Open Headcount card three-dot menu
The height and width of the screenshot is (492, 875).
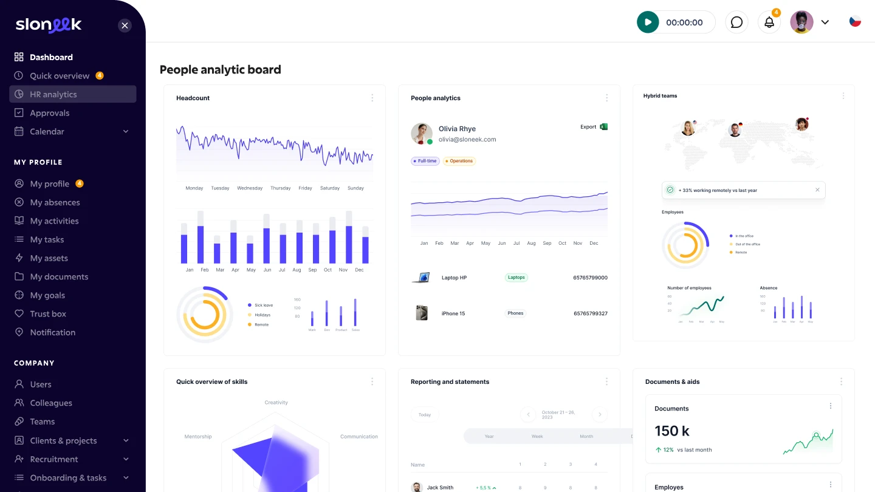click(x=372, y=98)
